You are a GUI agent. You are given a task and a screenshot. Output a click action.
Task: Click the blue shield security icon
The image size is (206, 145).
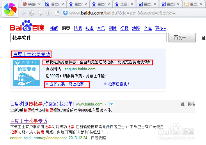click(65, 13)
